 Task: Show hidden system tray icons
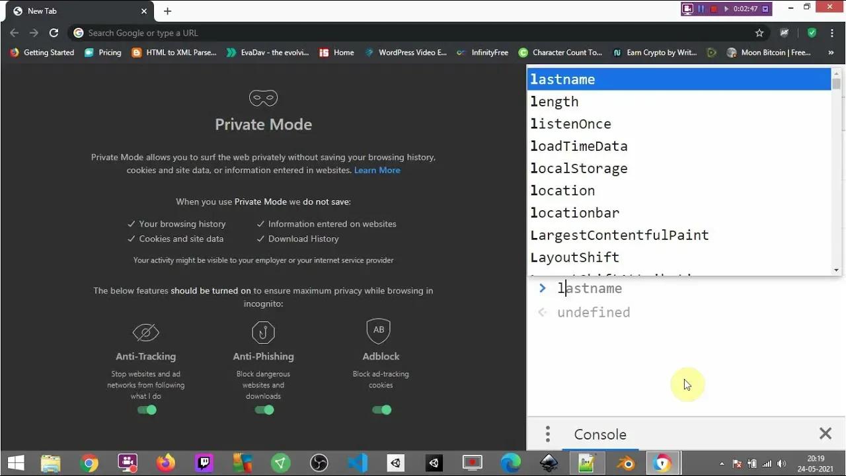tap(722, 463)
